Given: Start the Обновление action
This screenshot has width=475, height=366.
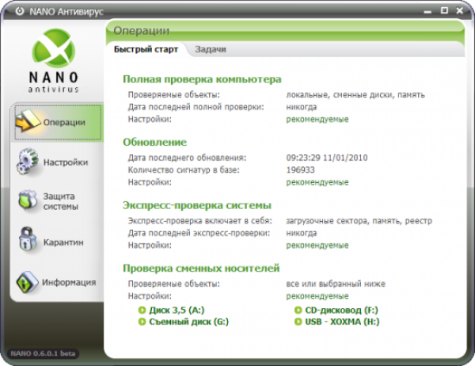Looking at the screenshot, I should (x=155, y=143).
